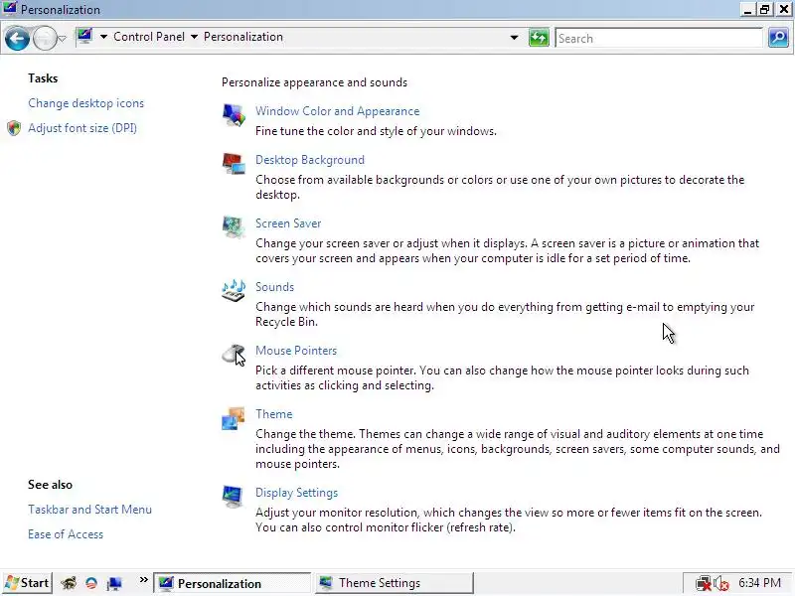Image resolution: width=795 pixels, height=596 pixels.
Task: Open Window Color and Appearance icon
Action: point(234,115)
